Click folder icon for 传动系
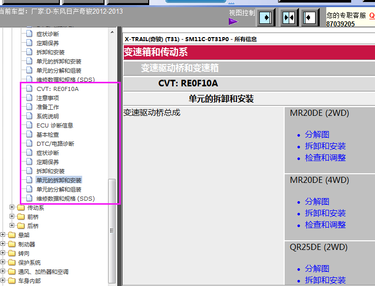 [21, 207]
